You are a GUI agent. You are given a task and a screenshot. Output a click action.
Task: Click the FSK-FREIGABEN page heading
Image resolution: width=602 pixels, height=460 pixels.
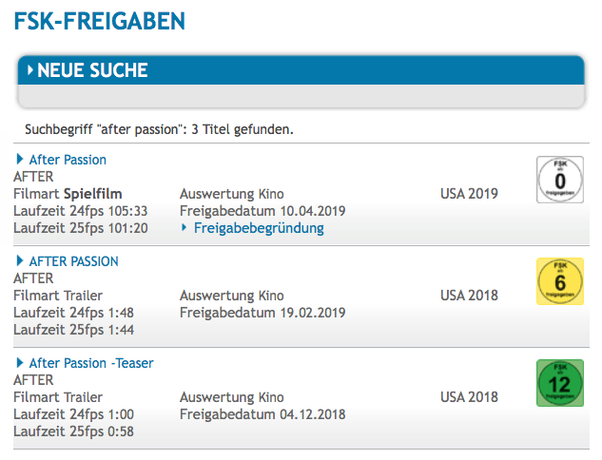[100, 21]
